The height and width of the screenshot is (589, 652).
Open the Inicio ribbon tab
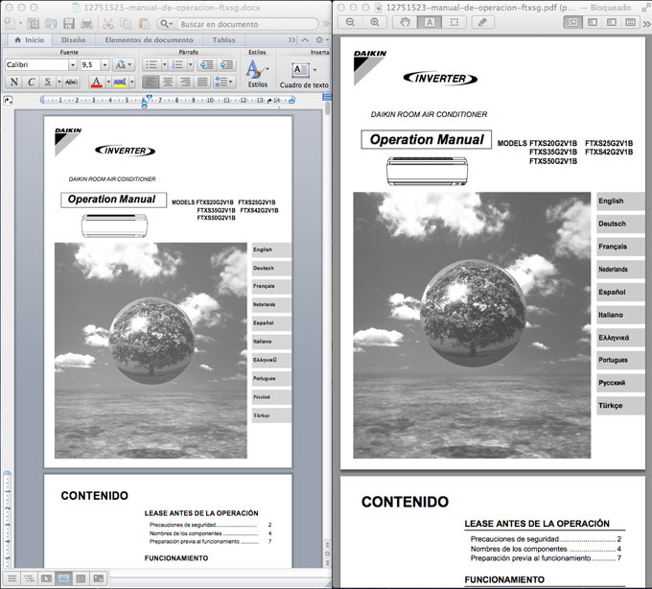[x=29, y=40]
